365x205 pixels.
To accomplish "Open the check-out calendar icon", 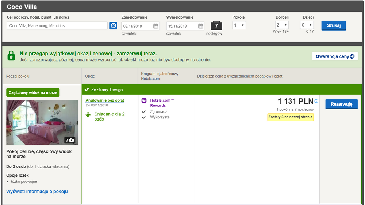I will [200, 26].
